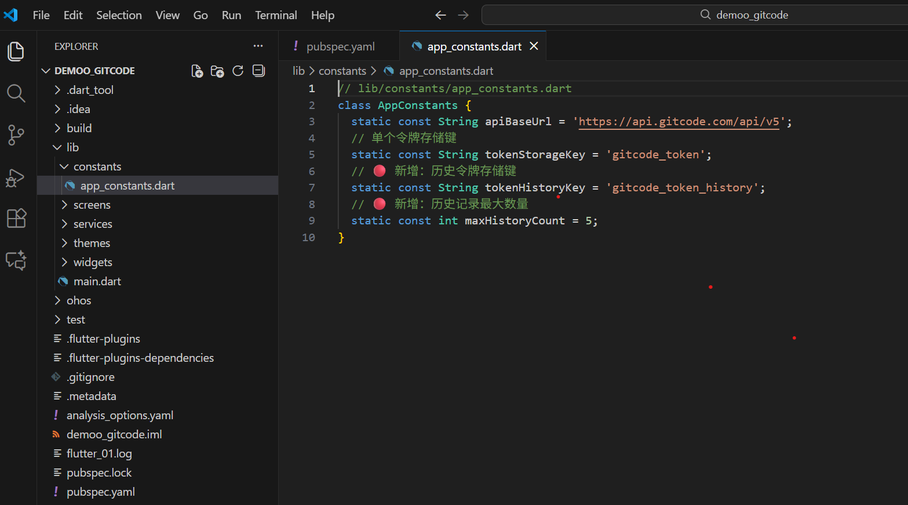Open pubspec.lock file
This screenshot has height=505, width=908.
pyautogui.click(x=158, y=473)
